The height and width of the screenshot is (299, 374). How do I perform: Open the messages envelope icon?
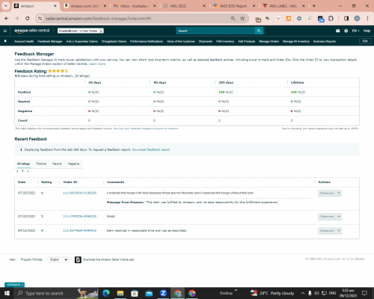(337, 31)
